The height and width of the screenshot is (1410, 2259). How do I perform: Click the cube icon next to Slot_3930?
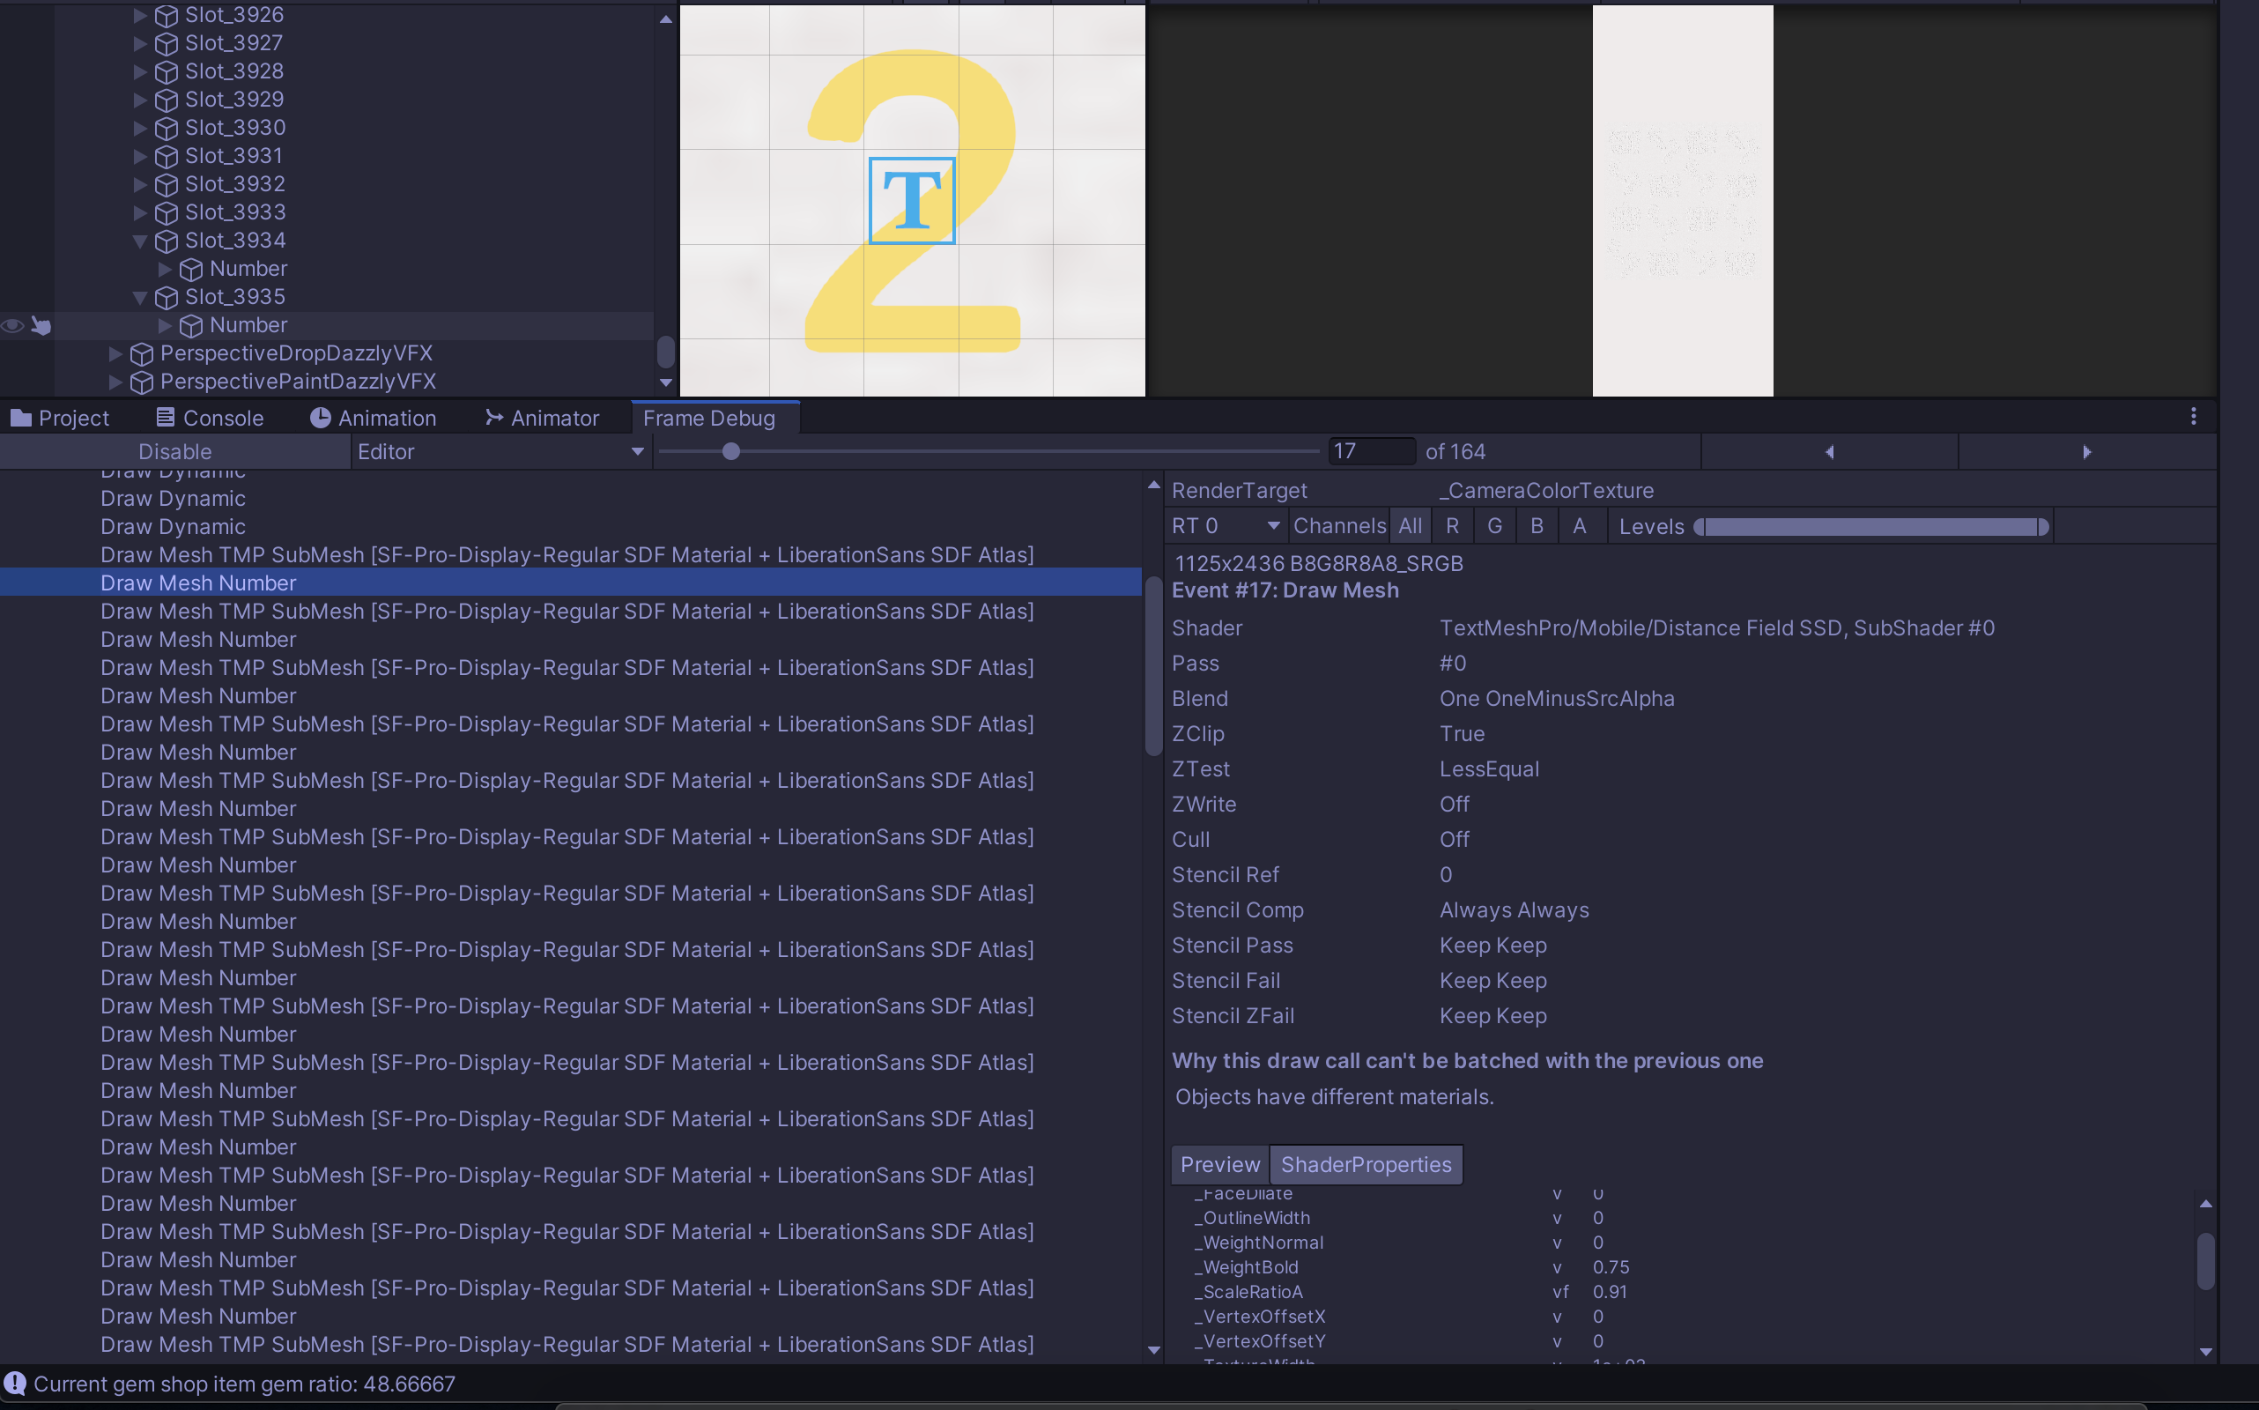pyautogui.click(x=166, y=128)
